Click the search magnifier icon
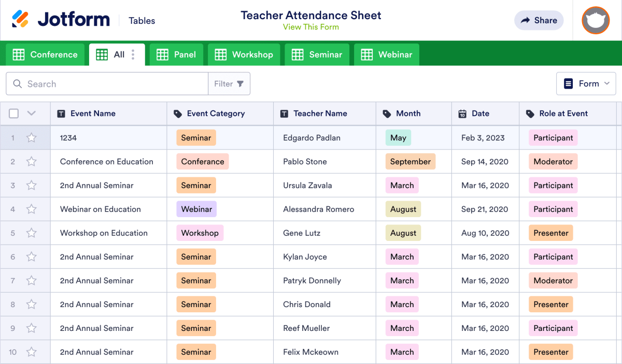The height and width of the screenshot is (364, 622). pos(18,83)
